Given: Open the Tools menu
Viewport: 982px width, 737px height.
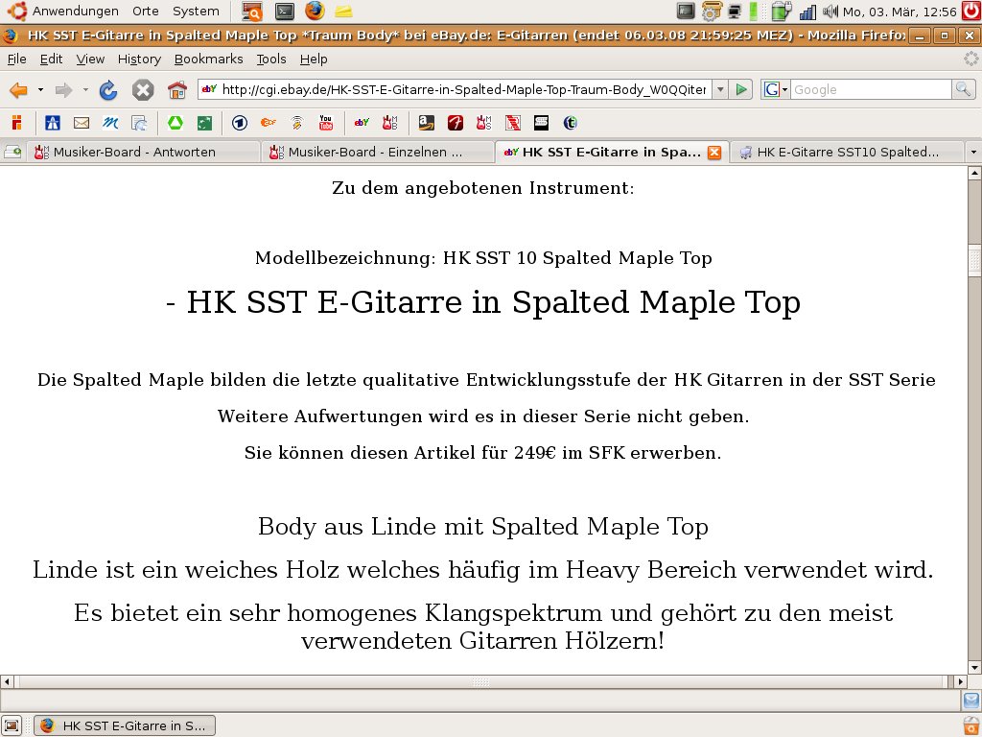Looking at the screenshot, I should click(271, 59).
